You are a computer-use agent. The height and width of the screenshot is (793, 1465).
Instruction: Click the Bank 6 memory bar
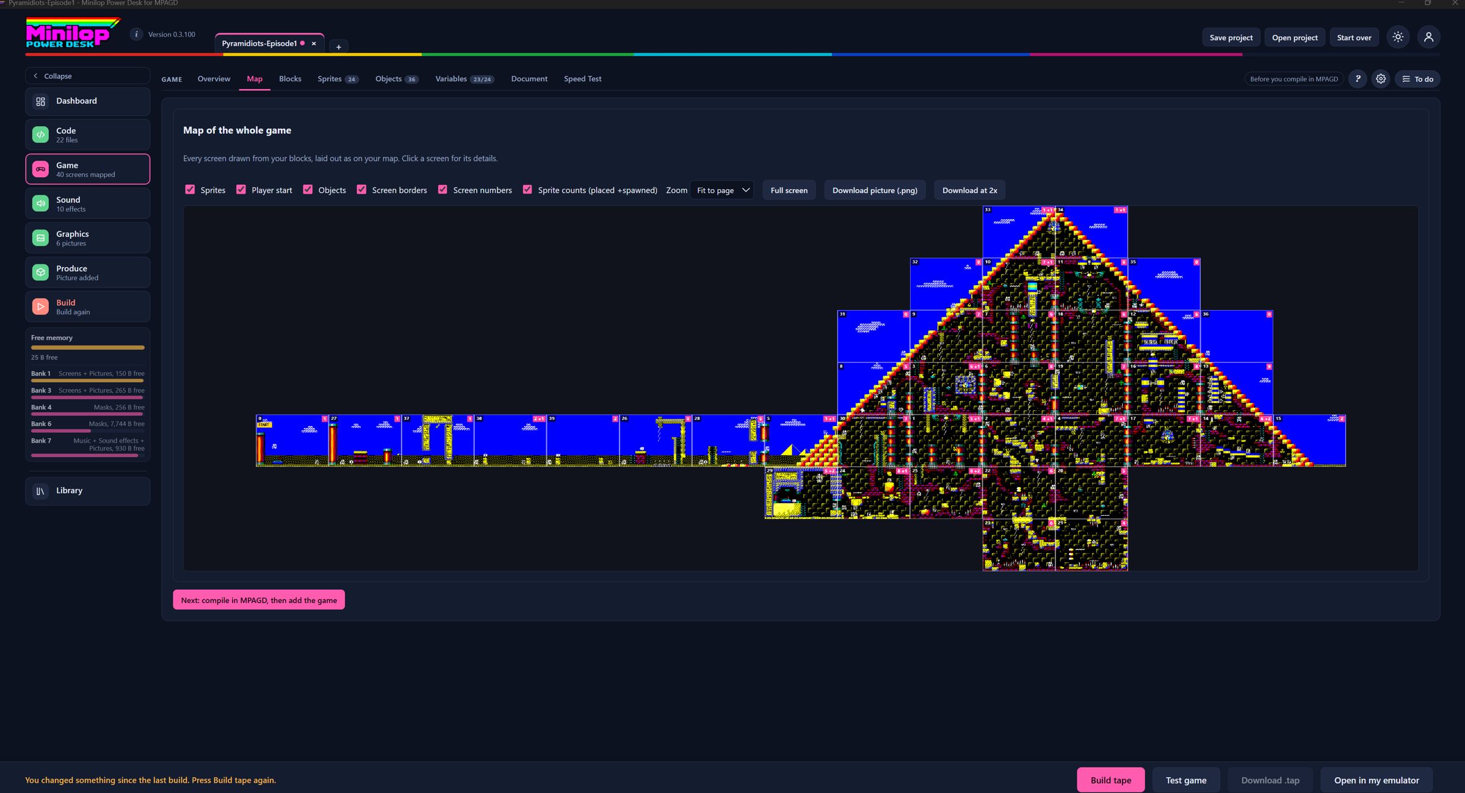click(x=88, y=431)
